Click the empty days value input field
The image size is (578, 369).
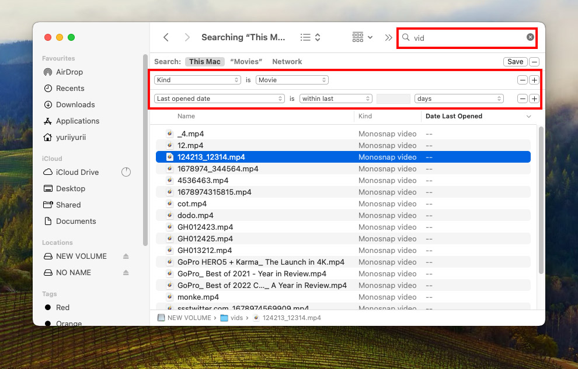[x=393, y=99]
